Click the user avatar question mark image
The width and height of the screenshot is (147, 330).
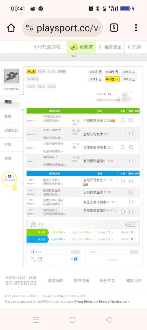click(11, 76)
